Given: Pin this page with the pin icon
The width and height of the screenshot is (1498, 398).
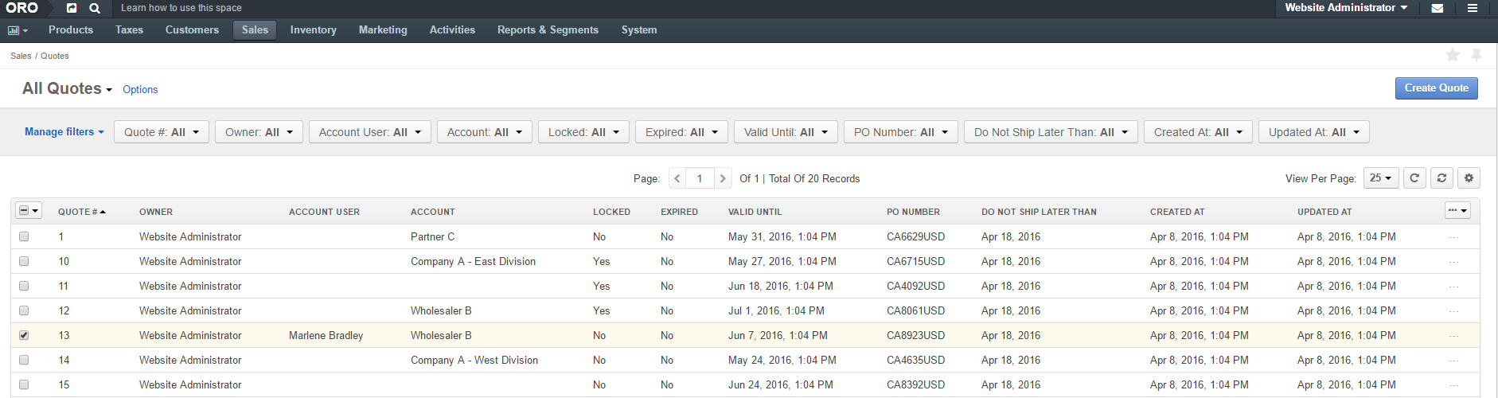Looking at the screenshot, I should tap(1477, 55).
